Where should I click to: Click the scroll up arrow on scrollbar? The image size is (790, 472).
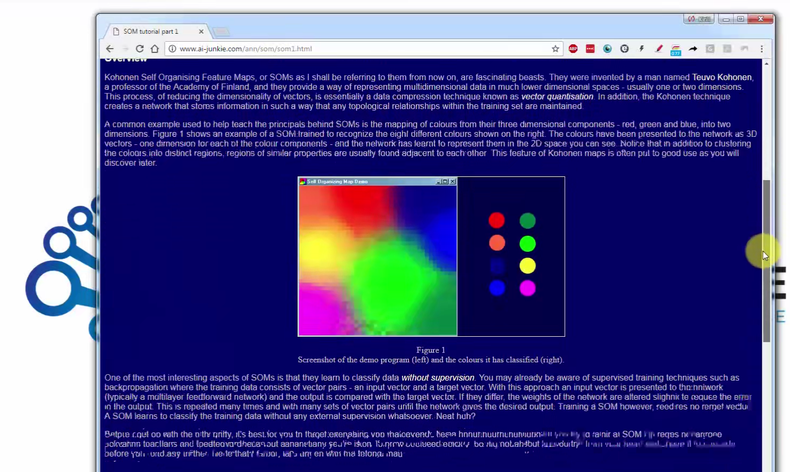pos(766,64)
